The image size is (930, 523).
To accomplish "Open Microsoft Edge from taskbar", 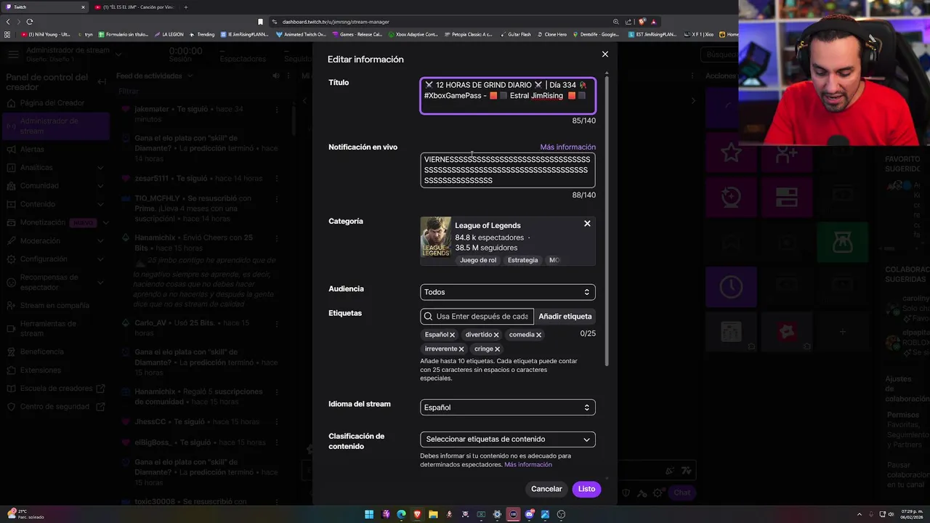I will (402, 514).
